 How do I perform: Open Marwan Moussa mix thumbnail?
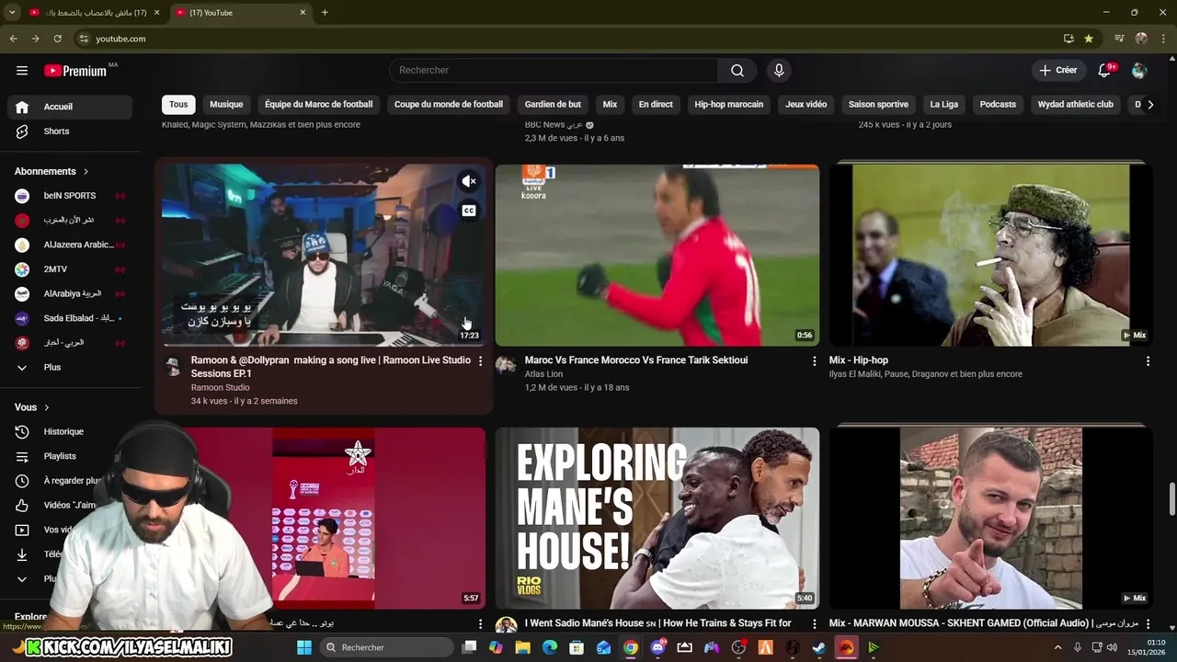tap(991, 518)
